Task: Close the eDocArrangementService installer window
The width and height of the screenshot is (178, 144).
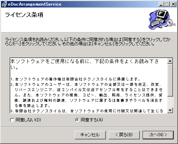Action: (x=173, y=4)
